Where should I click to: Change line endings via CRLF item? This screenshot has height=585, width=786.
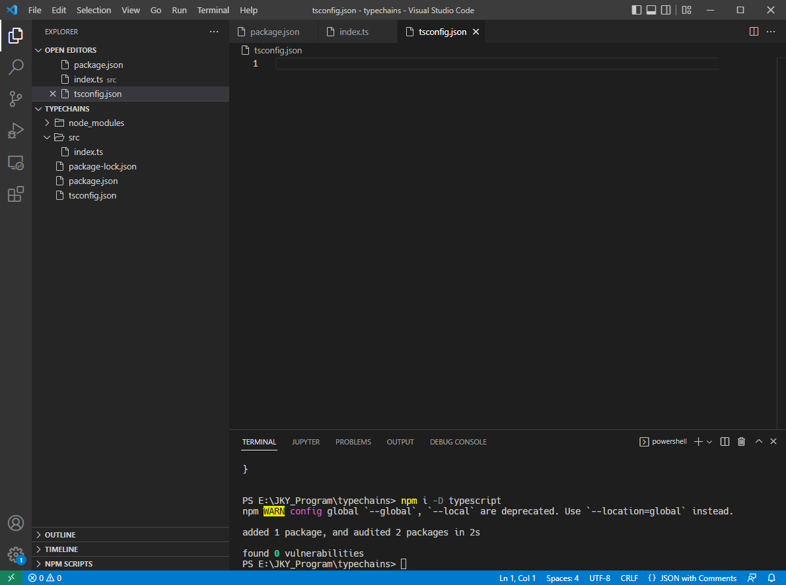[629, 578]
